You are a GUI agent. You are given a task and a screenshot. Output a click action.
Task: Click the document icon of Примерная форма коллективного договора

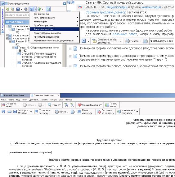[75, 48]
